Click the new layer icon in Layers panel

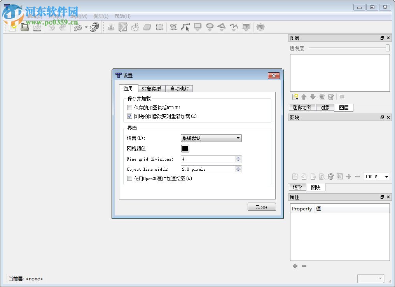295,97
